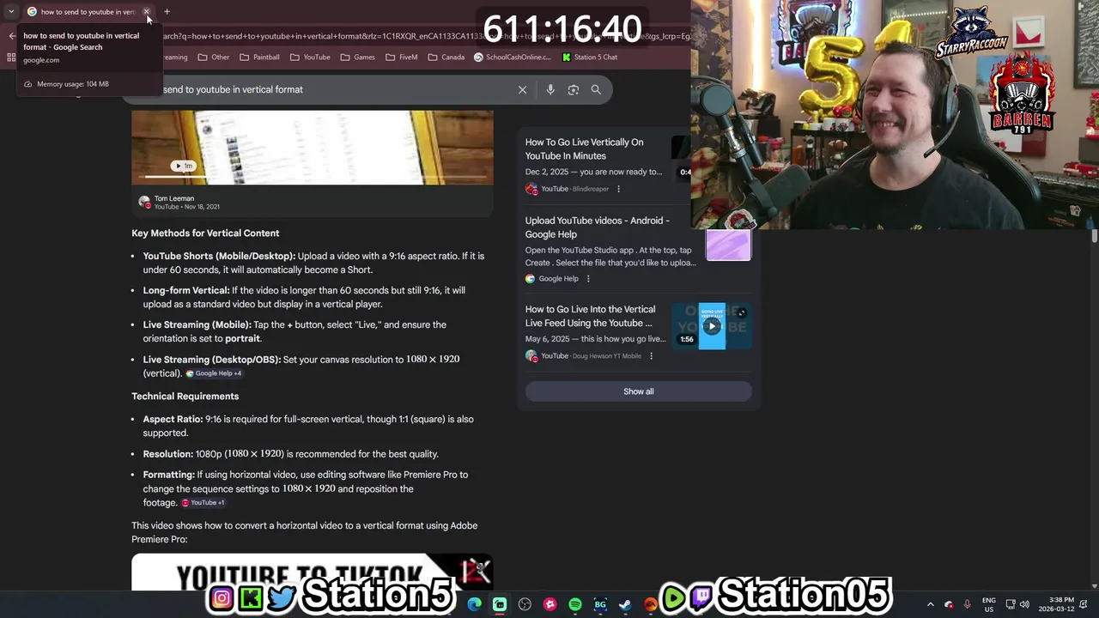Screen dimensions: 1099x618
Task: Open the Paintball bookmarks folder
Action: [x=259, y=58]
